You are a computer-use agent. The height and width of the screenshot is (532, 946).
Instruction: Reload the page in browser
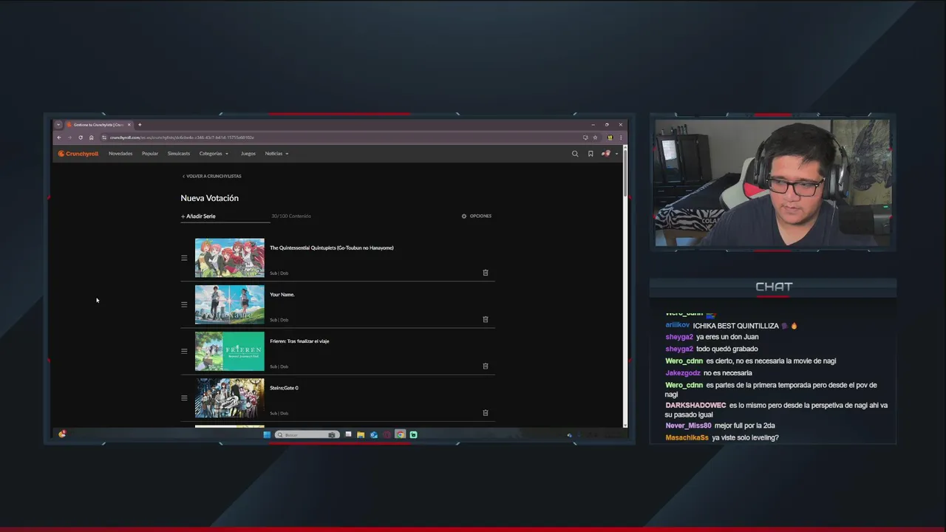click(81, 137)
